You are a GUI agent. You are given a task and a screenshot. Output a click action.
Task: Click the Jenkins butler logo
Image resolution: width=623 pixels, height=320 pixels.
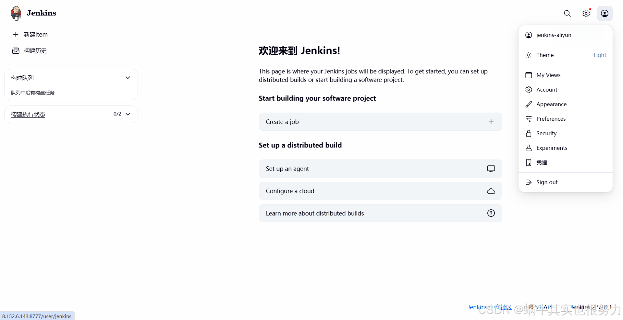16,13
